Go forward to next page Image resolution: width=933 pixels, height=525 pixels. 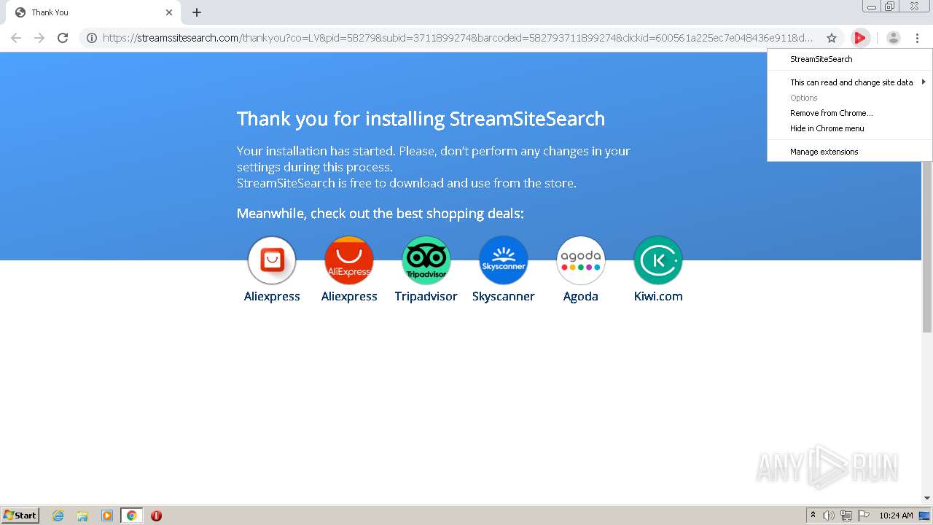(39, 38)
